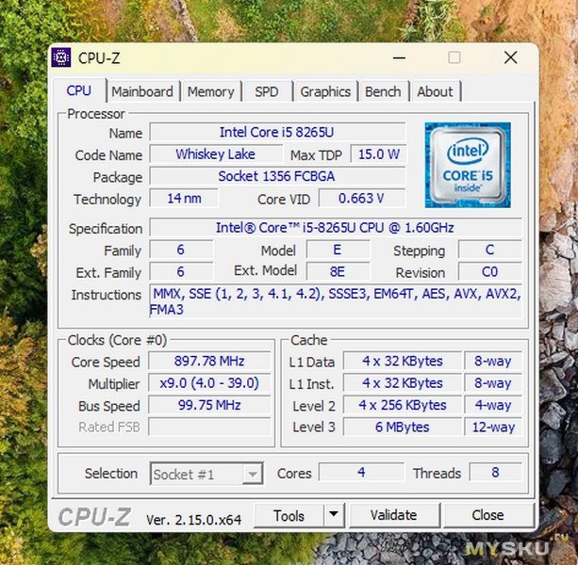Viewport: 578px width, 565px height.
Task: Click the L1 Inst. 8-way associativity field
Action: pyautogui.click(x=493, y=383)
